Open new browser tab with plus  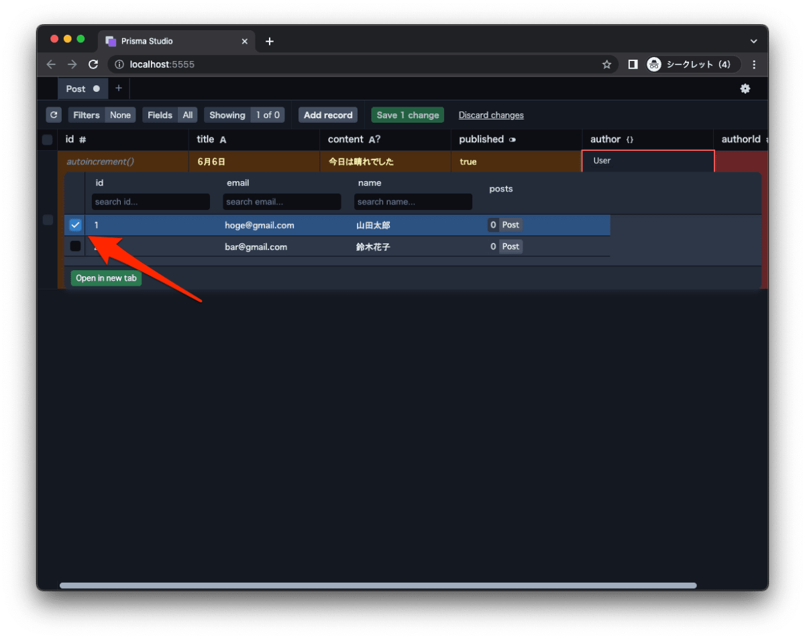click(269, 41)
